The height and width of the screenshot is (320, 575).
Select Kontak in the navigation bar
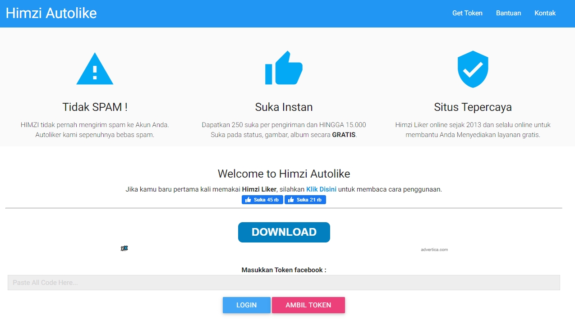click(545, 13)
